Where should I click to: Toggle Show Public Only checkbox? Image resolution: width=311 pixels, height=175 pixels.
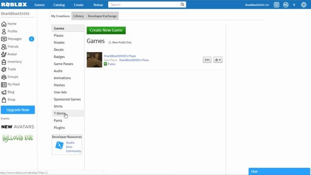110,42
